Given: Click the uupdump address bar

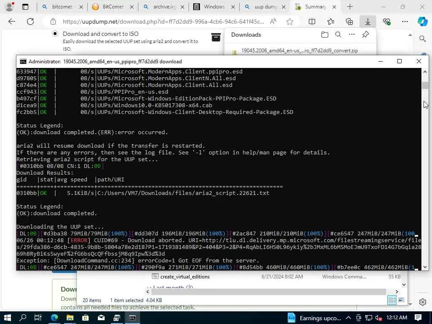Looking at the screenshot, I should click(x=163, y=22).
